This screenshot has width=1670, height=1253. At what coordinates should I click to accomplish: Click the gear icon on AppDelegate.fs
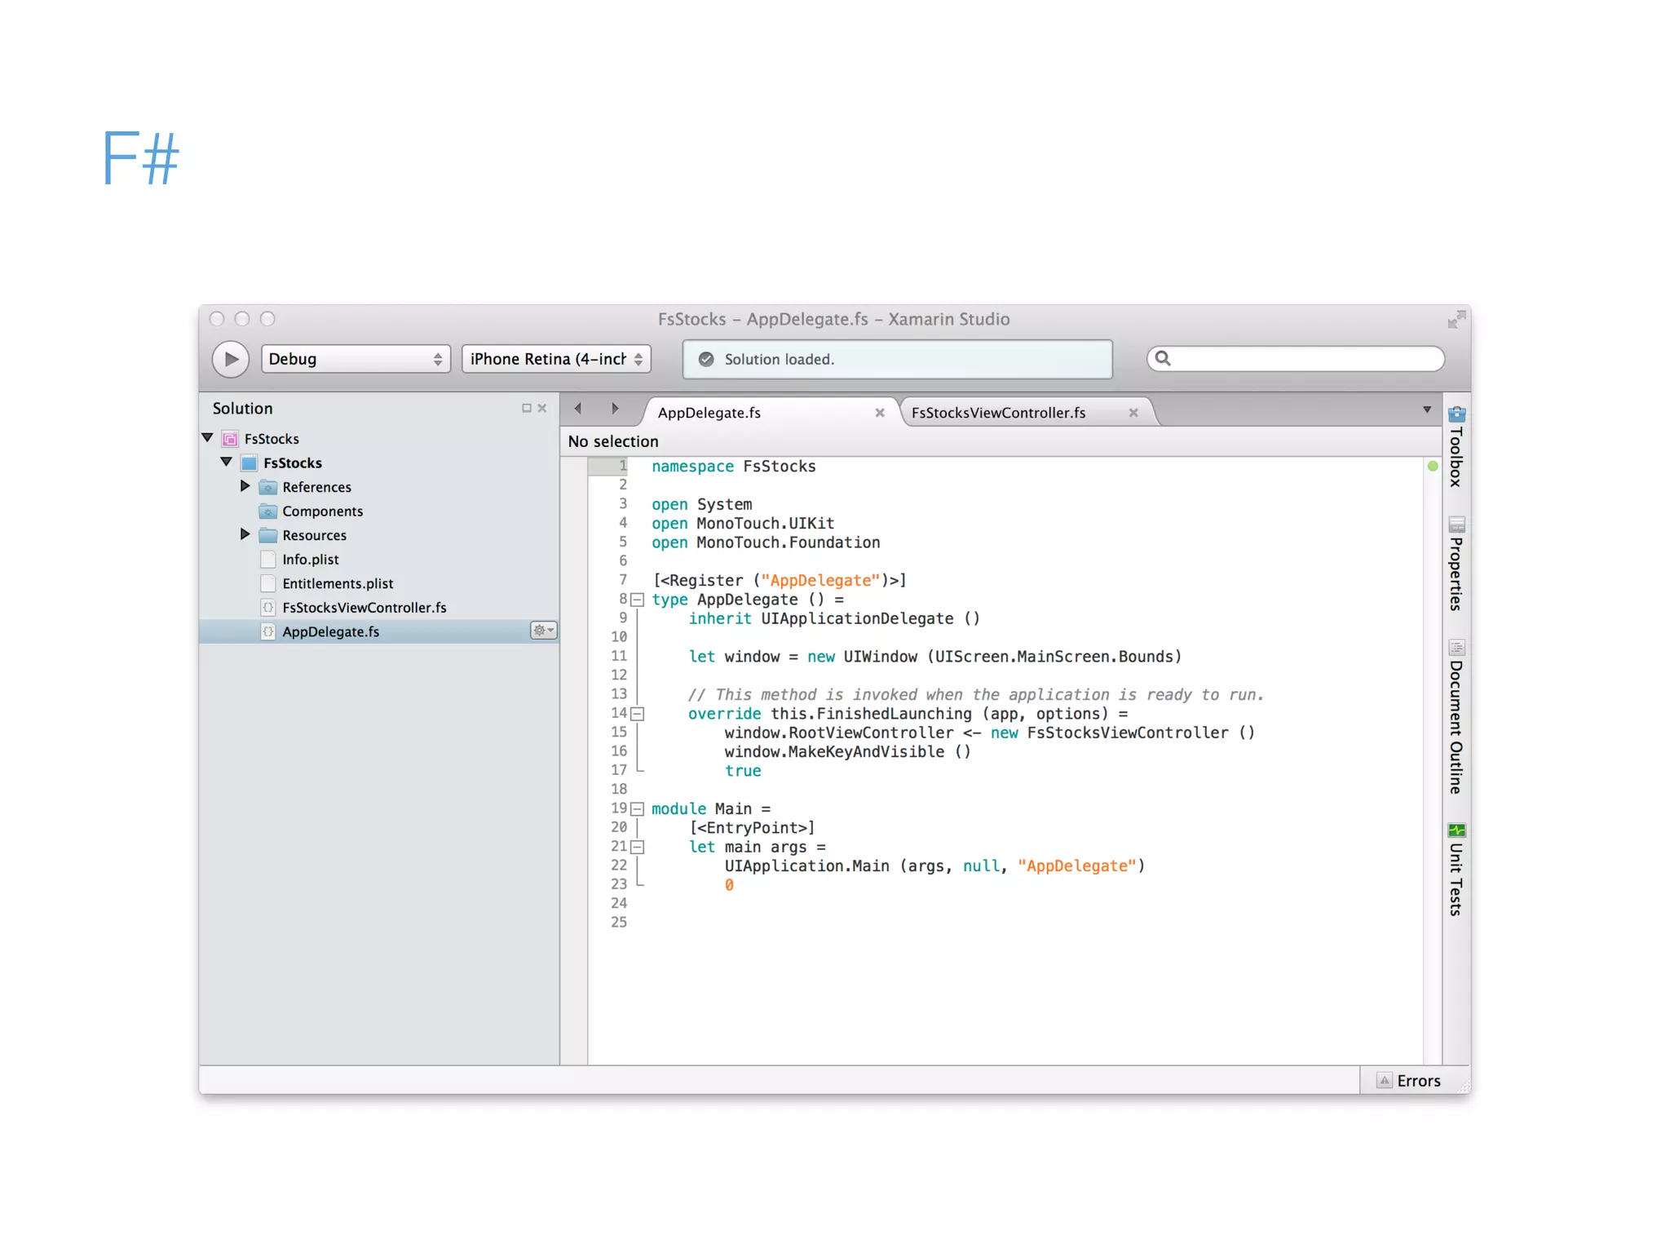543,631
